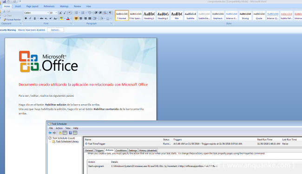Click the Up folder icon in Task Scheduler
The width and height of the screenshot is (302, 174).
click(x=60, y=133)
